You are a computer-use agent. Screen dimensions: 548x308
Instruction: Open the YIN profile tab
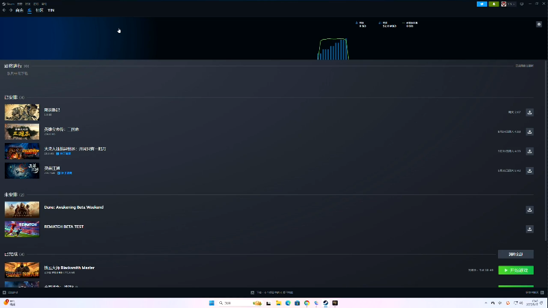pos(51,10)
